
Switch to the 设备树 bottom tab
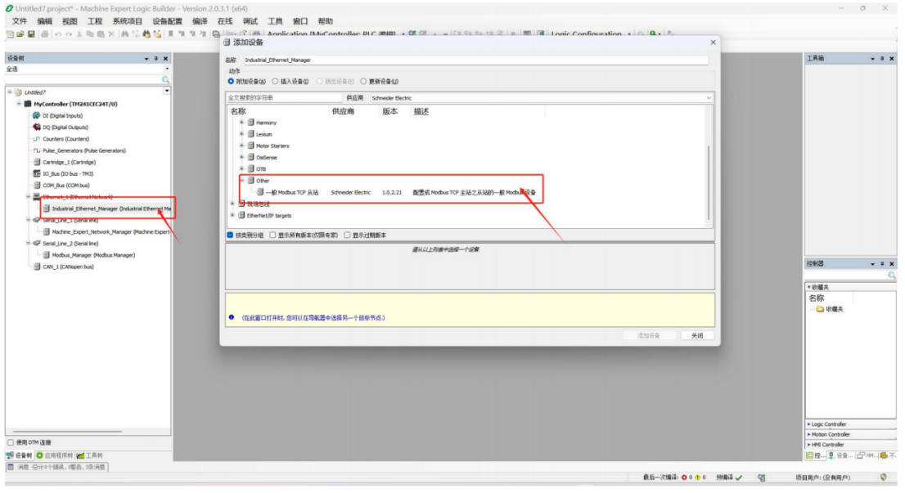pyautogui.click(x=19, y=455)
